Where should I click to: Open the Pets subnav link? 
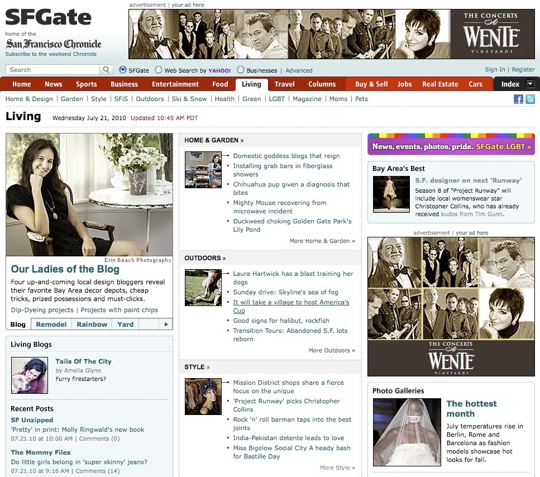tap(362, 99)
